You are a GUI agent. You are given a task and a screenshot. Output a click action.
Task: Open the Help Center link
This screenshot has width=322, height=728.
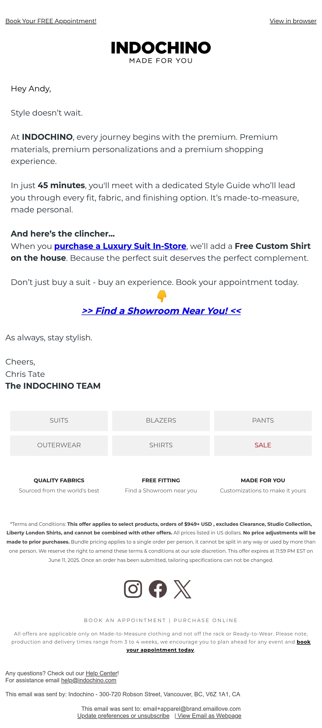tap(101, 673)
